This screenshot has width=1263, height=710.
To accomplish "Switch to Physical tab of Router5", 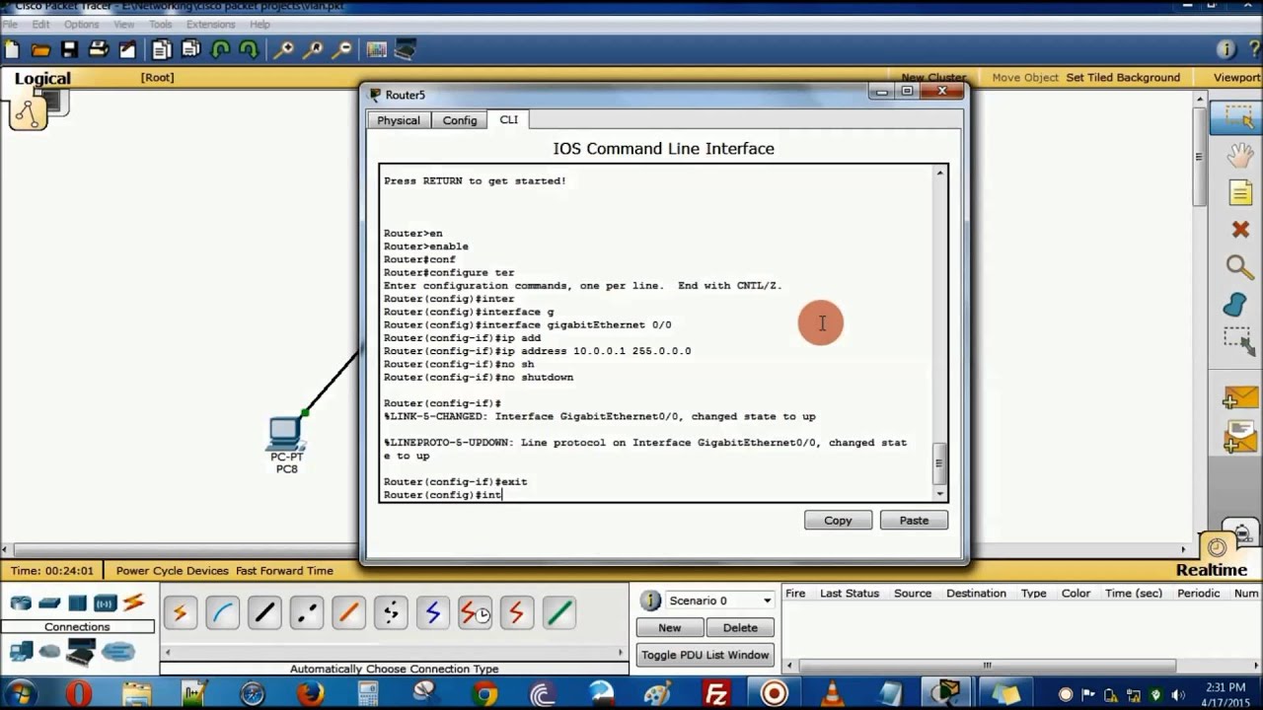I will [x=399, y=120].
